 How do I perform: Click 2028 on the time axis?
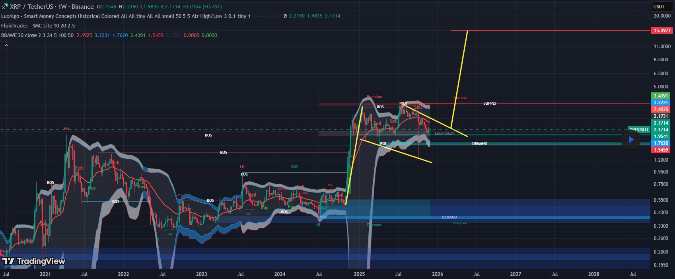594,274
